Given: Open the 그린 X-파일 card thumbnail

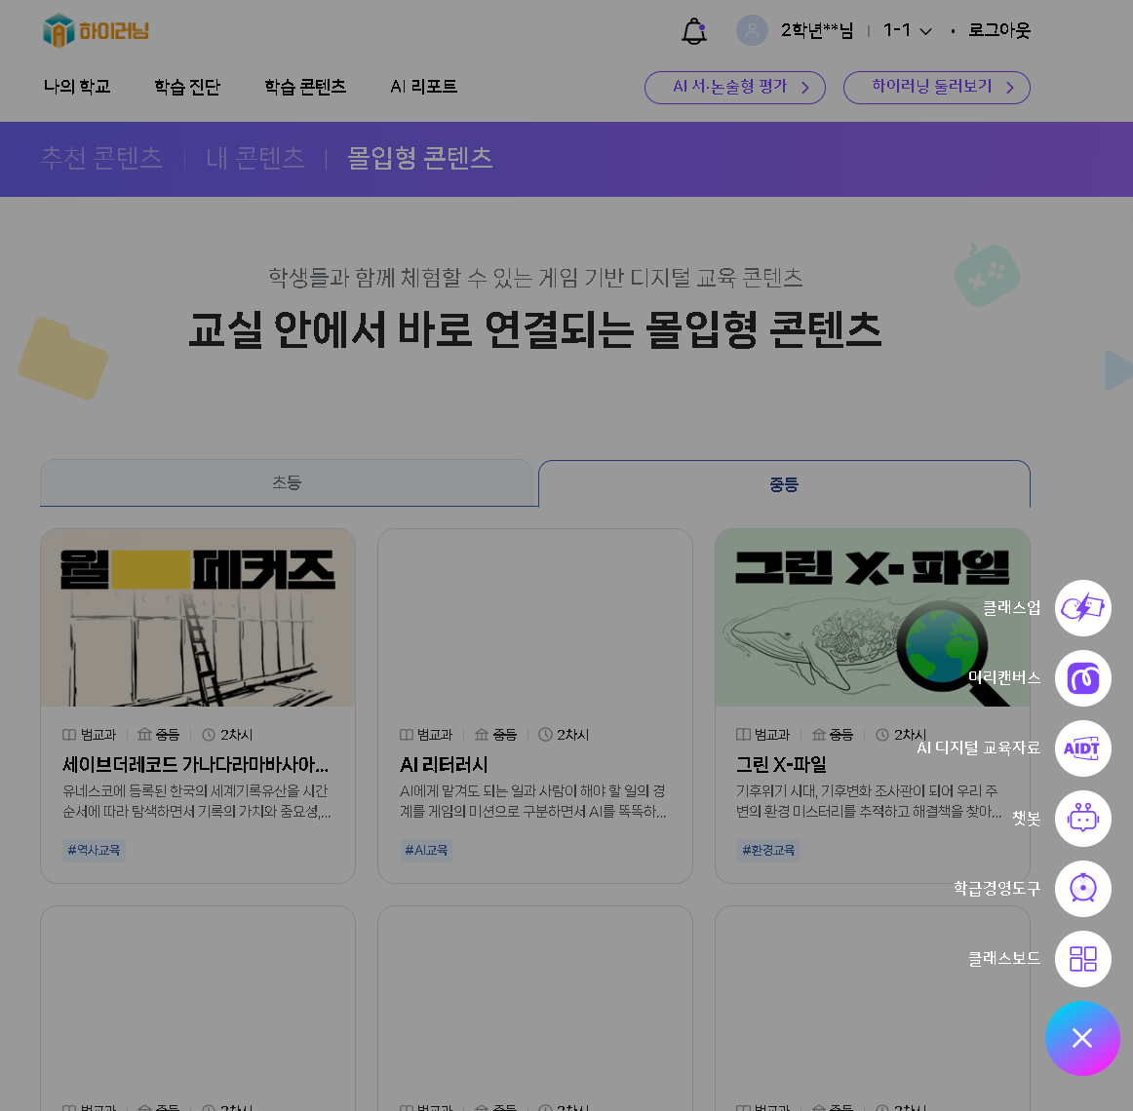Looking at the screenshot, I should point(872,618).
